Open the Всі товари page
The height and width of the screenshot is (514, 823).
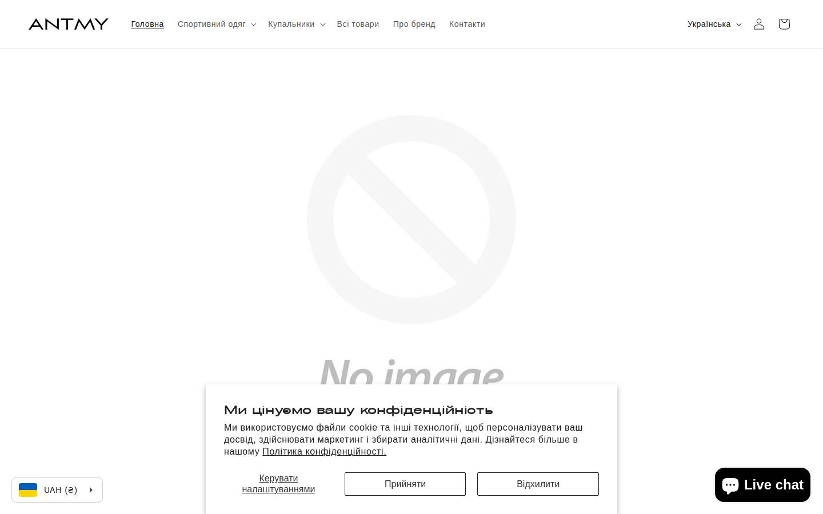click(x=358, y=24)
